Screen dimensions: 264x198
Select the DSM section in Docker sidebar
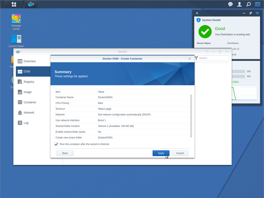point(33,71)
